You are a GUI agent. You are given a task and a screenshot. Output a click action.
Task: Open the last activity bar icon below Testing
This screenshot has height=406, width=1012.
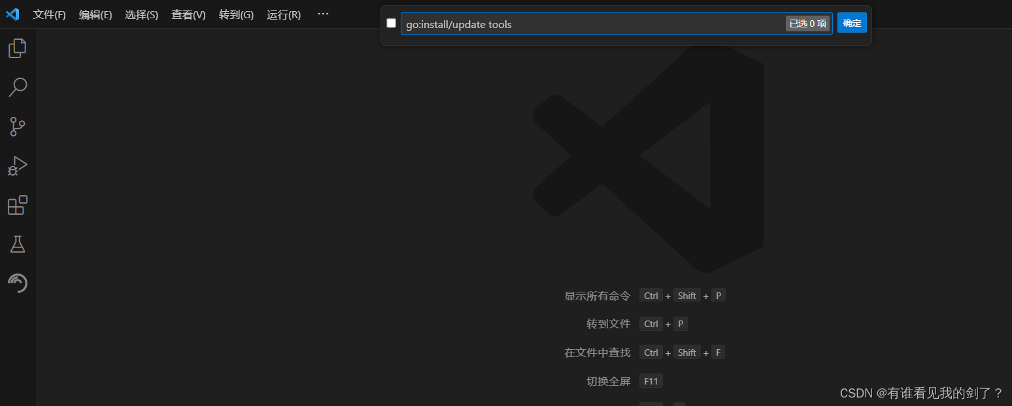[x=18, y=283]
